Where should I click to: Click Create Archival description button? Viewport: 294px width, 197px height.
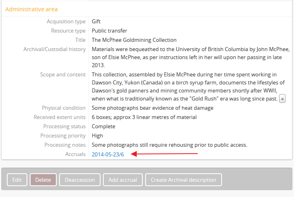click(183, 180)
